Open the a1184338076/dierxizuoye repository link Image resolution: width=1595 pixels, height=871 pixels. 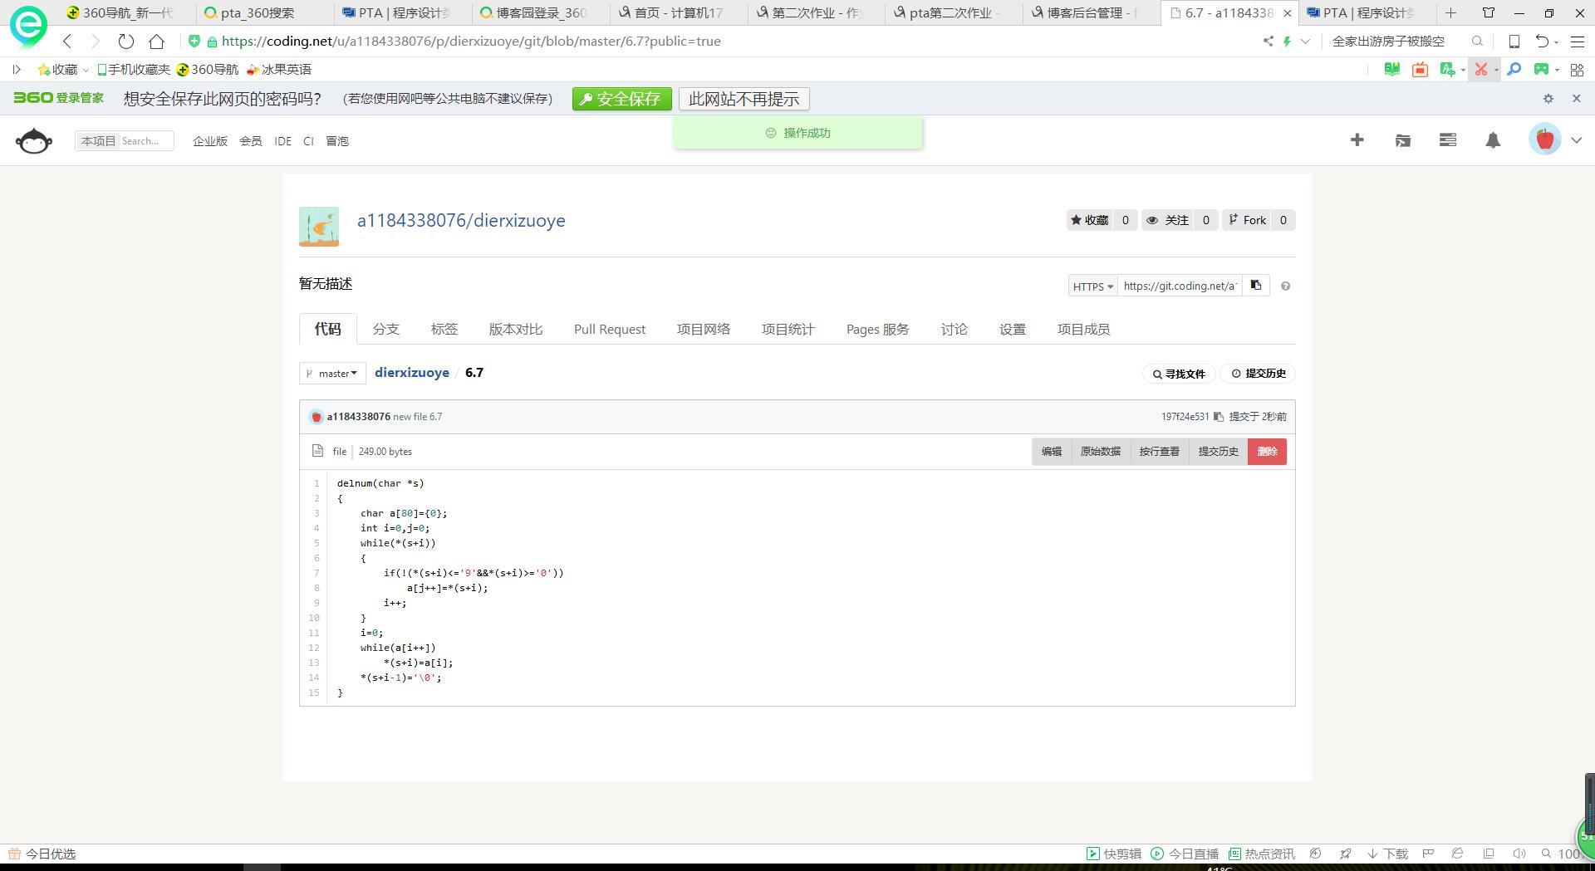[x=461, y=221]
